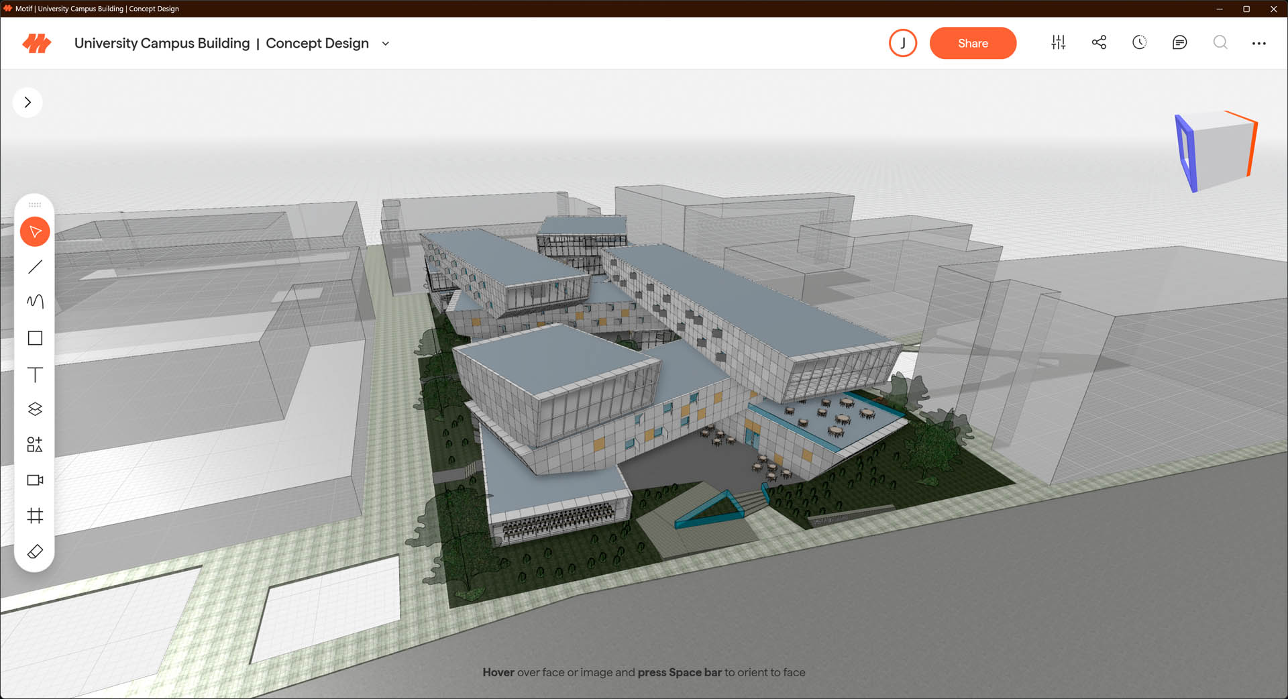
Task: Activate the Text tool
Action: 35,374
